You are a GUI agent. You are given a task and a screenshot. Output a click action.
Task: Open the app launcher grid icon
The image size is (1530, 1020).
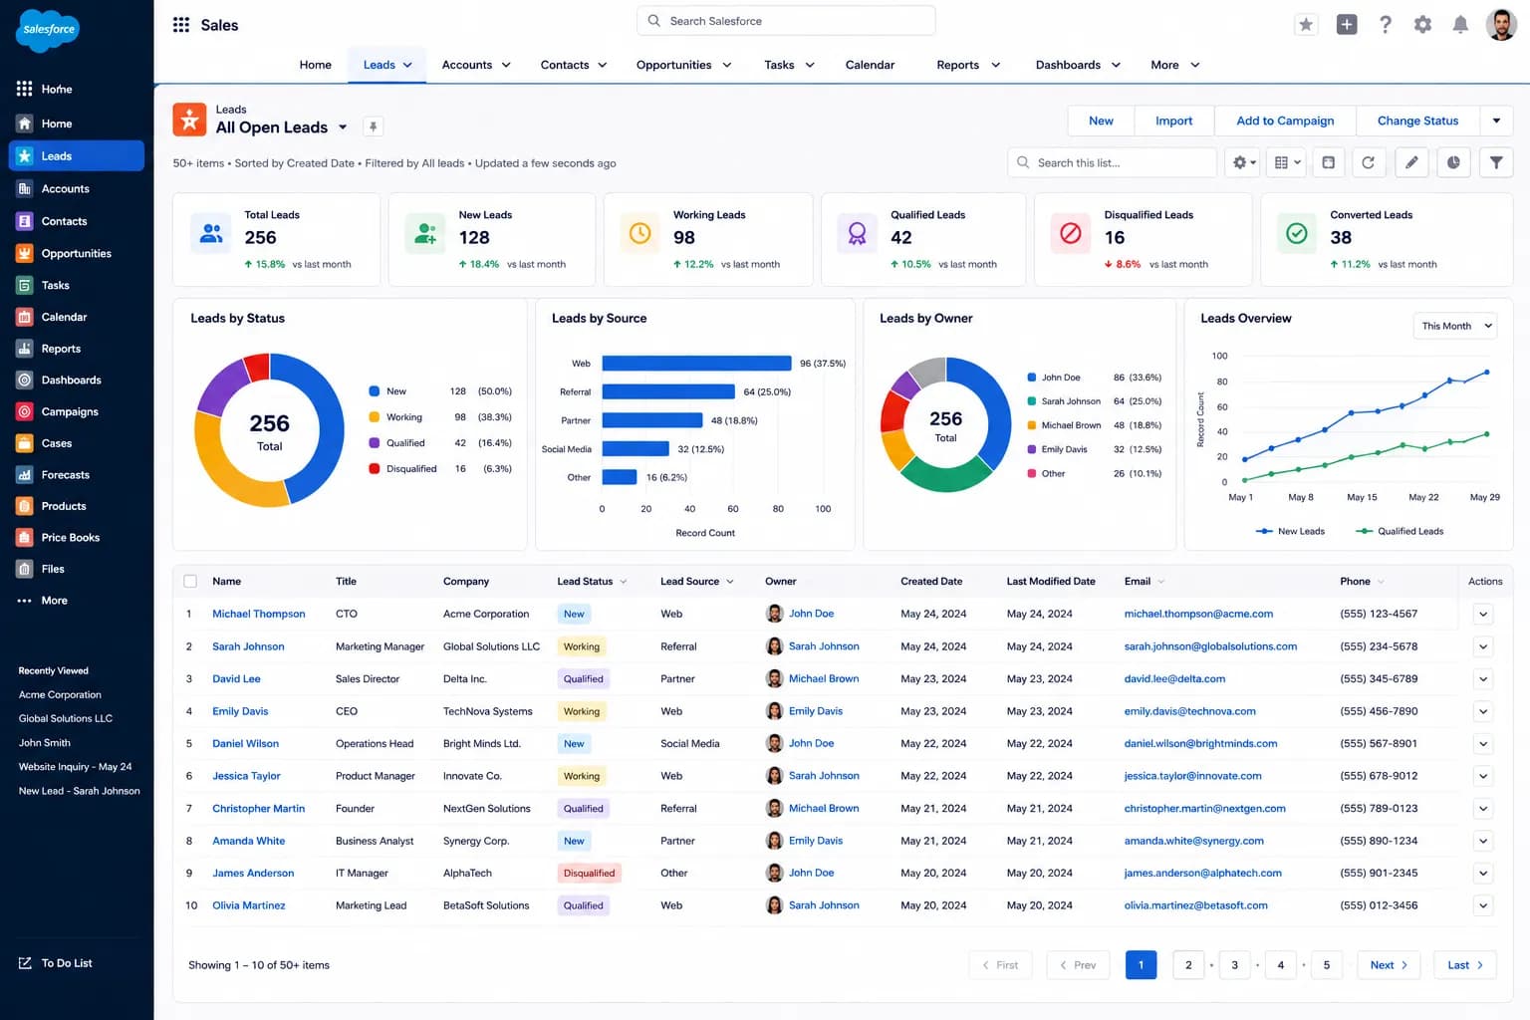181,25
